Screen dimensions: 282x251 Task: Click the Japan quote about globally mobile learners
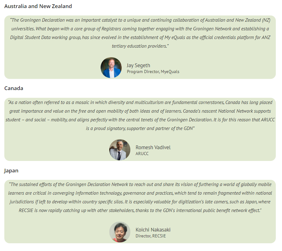[140, 197]
